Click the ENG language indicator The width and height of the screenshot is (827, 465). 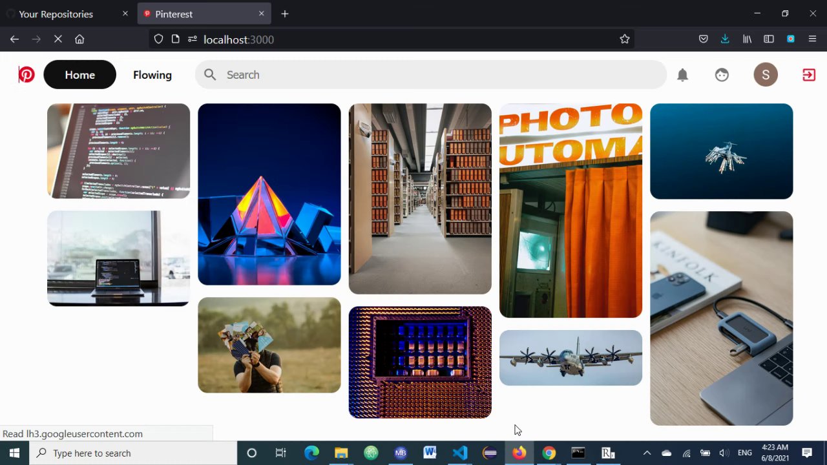(744, 453)
